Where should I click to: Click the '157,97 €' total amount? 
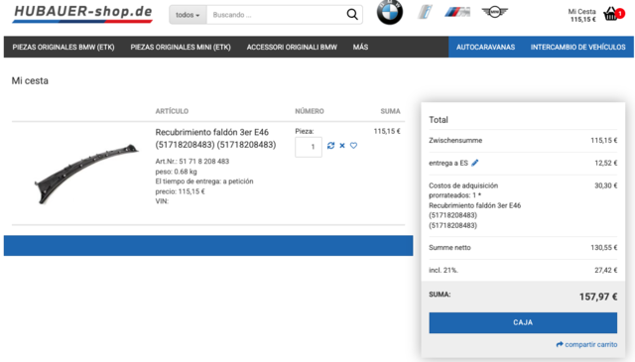point(598,297)
